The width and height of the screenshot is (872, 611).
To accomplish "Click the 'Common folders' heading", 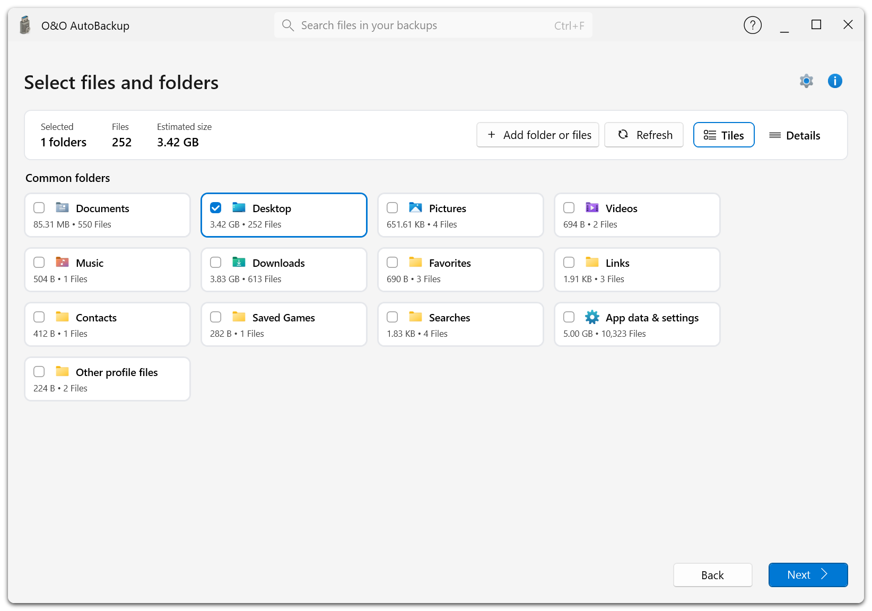I will point(68,178).
